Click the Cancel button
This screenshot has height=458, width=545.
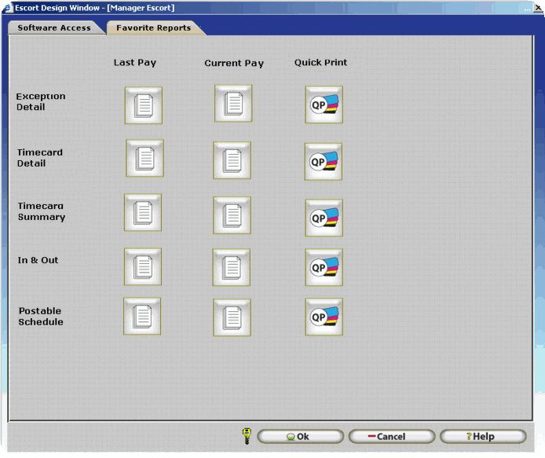(x=390, y=436)
